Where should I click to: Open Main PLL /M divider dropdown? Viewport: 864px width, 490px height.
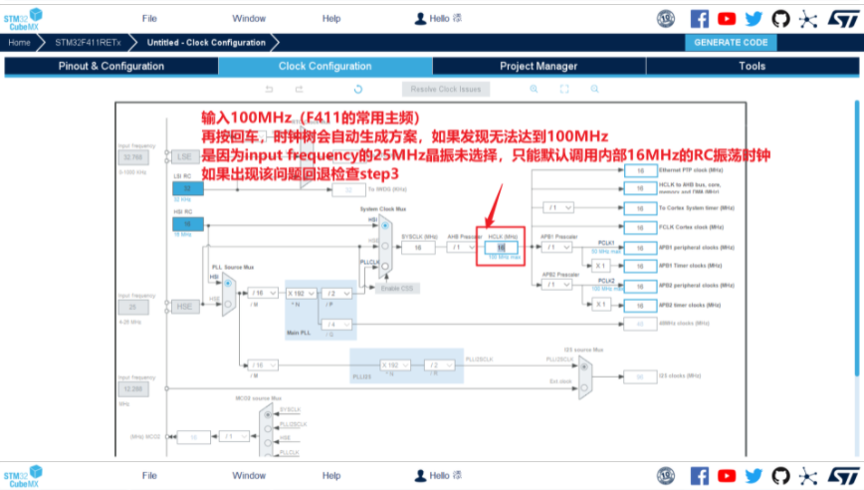263,293
